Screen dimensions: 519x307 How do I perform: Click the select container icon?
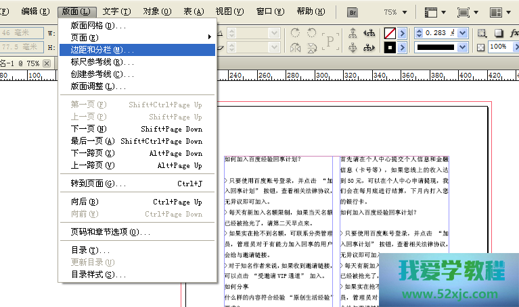coord(353,33)
